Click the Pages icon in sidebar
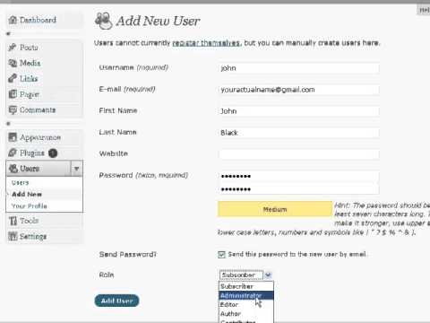Screen dimensions: 430x323 tap(13, 94)
